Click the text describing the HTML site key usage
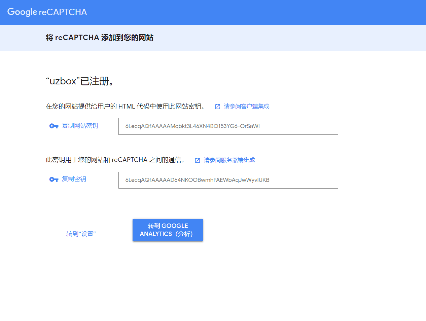 point(125,106)
